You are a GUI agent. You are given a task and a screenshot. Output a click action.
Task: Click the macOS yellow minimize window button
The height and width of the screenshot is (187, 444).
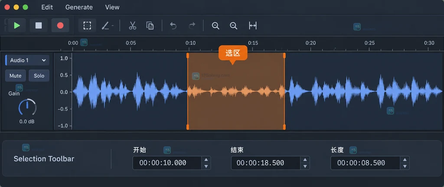click(16, 7)
